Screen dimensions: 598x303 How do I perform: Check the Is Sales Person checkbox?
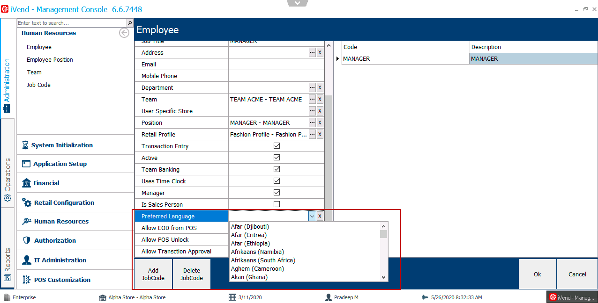(277, 204)
